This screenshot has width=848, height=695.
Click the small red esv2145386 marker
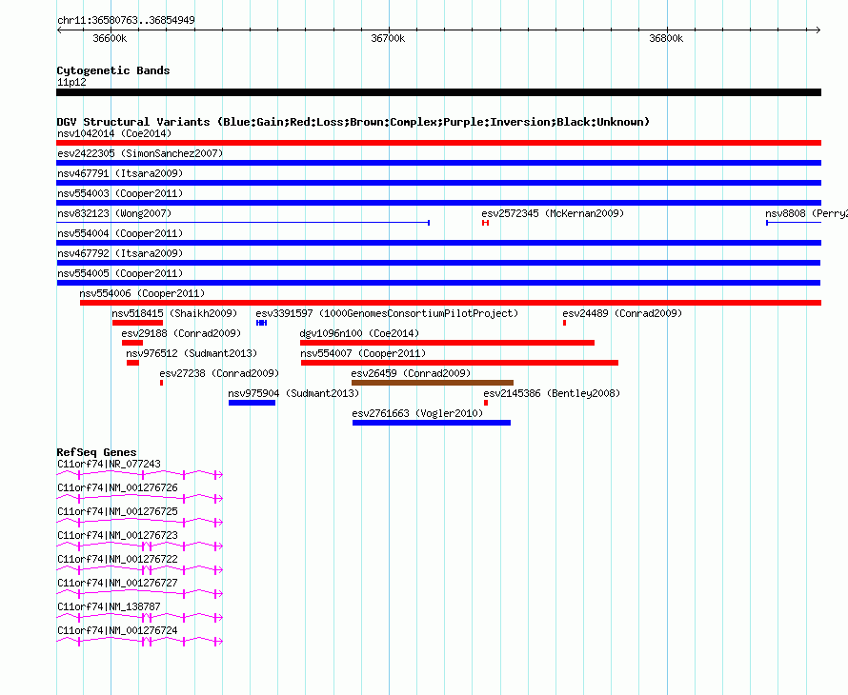click(486, 403)
